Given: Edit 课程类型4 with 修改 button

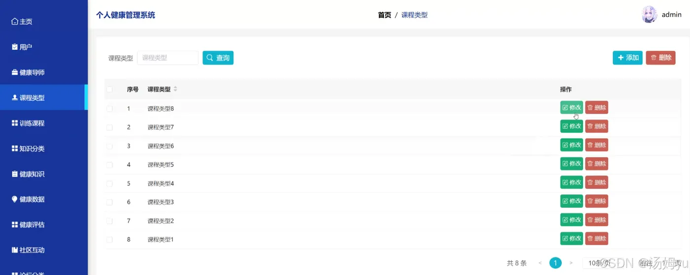Looking at the screenshot, I should [572, 182].
